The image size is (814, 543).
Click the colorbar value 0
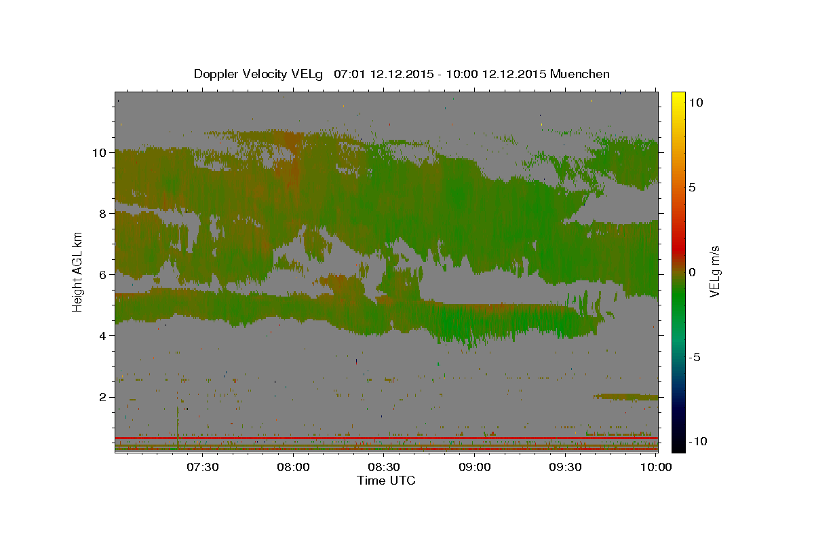pyautogui.click(x=693, y=272)
